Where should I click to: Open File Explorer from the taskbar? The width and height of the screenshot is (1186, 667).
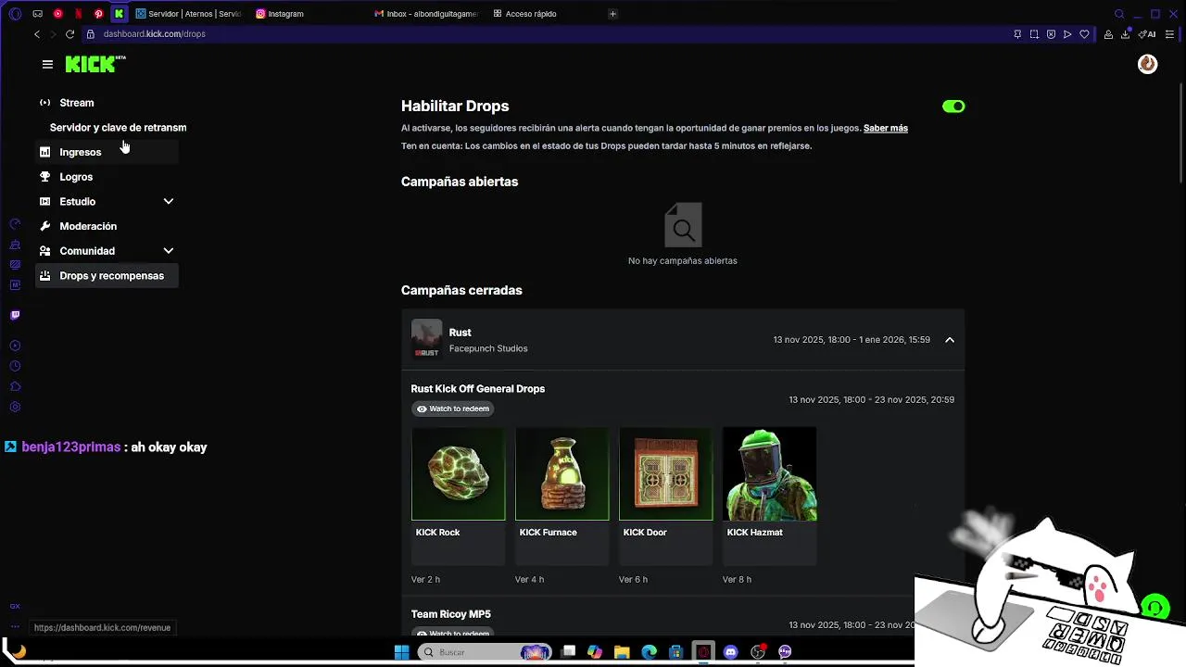coord(622,652)
